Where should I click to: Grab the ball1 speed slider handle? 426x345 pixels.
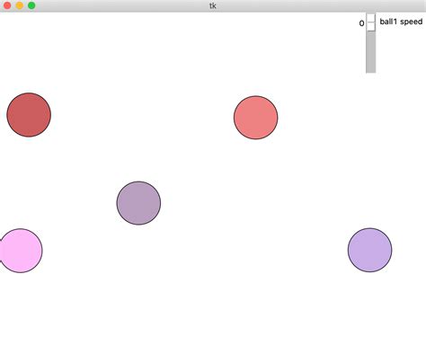click(x=371, y=22)
